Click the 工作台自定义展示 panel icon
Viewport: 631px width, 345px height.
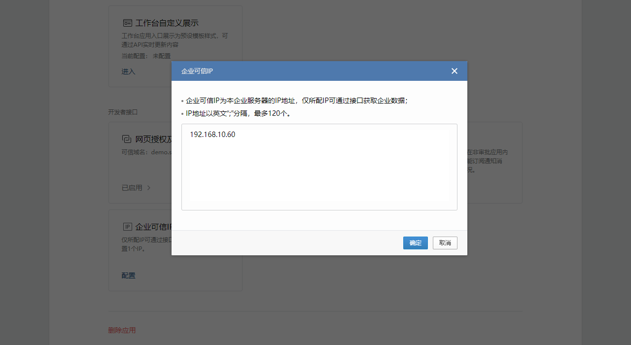pos(128,23)
